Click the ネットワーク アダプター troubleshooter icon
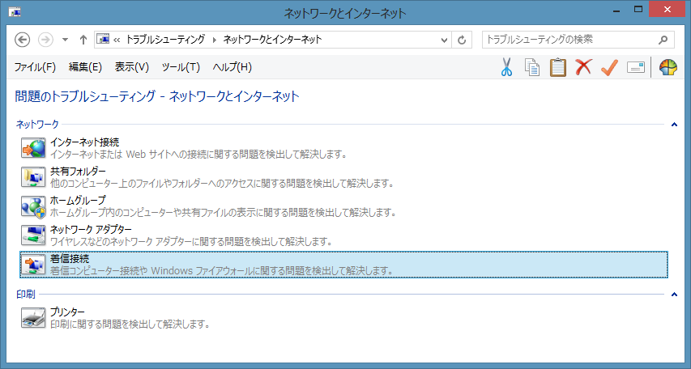The height and width of the screenshot is (369, 691). (x=33, y=235)
